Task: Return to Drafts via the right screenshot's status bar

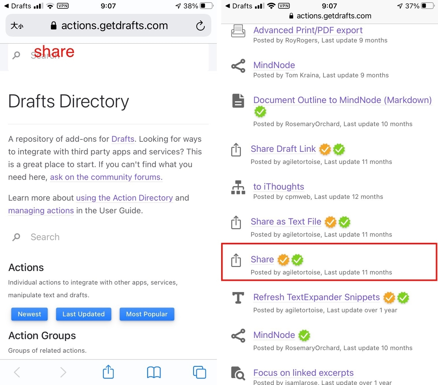Action: 239,6
